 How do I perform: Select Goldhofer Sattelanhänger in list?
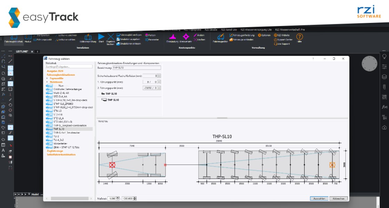pyautogui.click(x=67, y=89)
